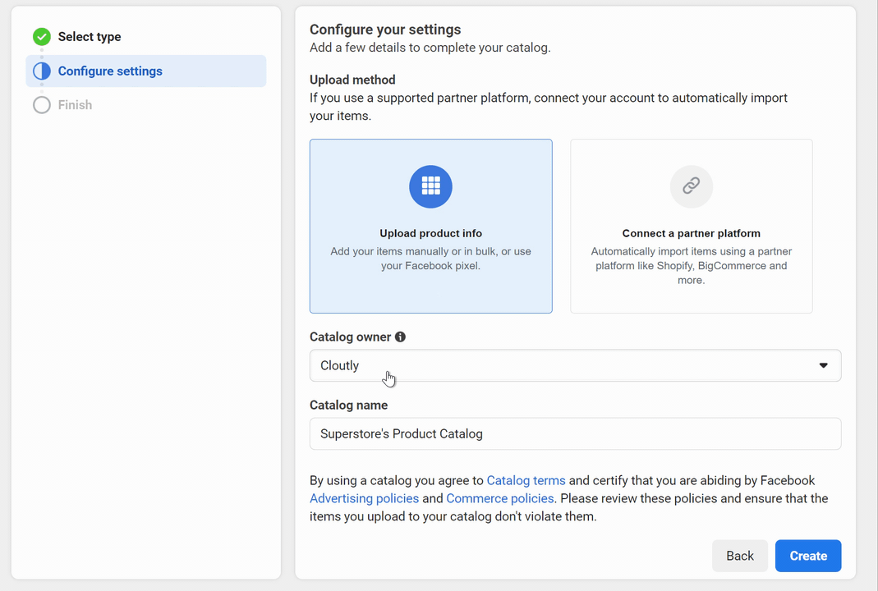Focus the Catalog name text field
Image resolution: width=878 pixels, height=591 pixels.
575,434
